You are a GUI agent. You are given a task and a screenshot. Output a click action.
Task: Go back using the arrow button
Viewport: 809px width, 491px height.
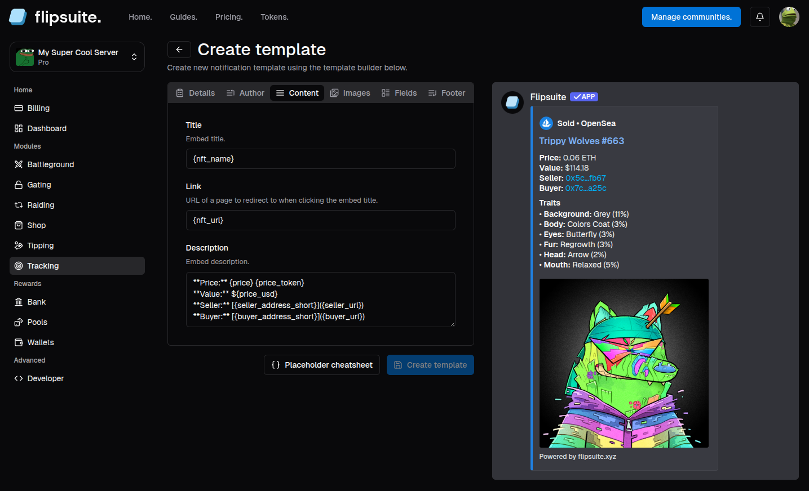[x=179, y=50]
